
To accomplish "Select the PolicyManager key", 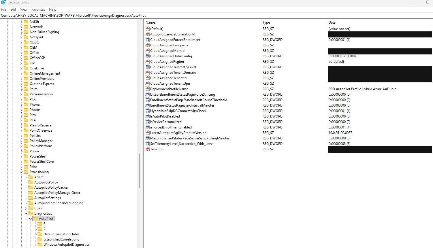I will click(41, 141).
